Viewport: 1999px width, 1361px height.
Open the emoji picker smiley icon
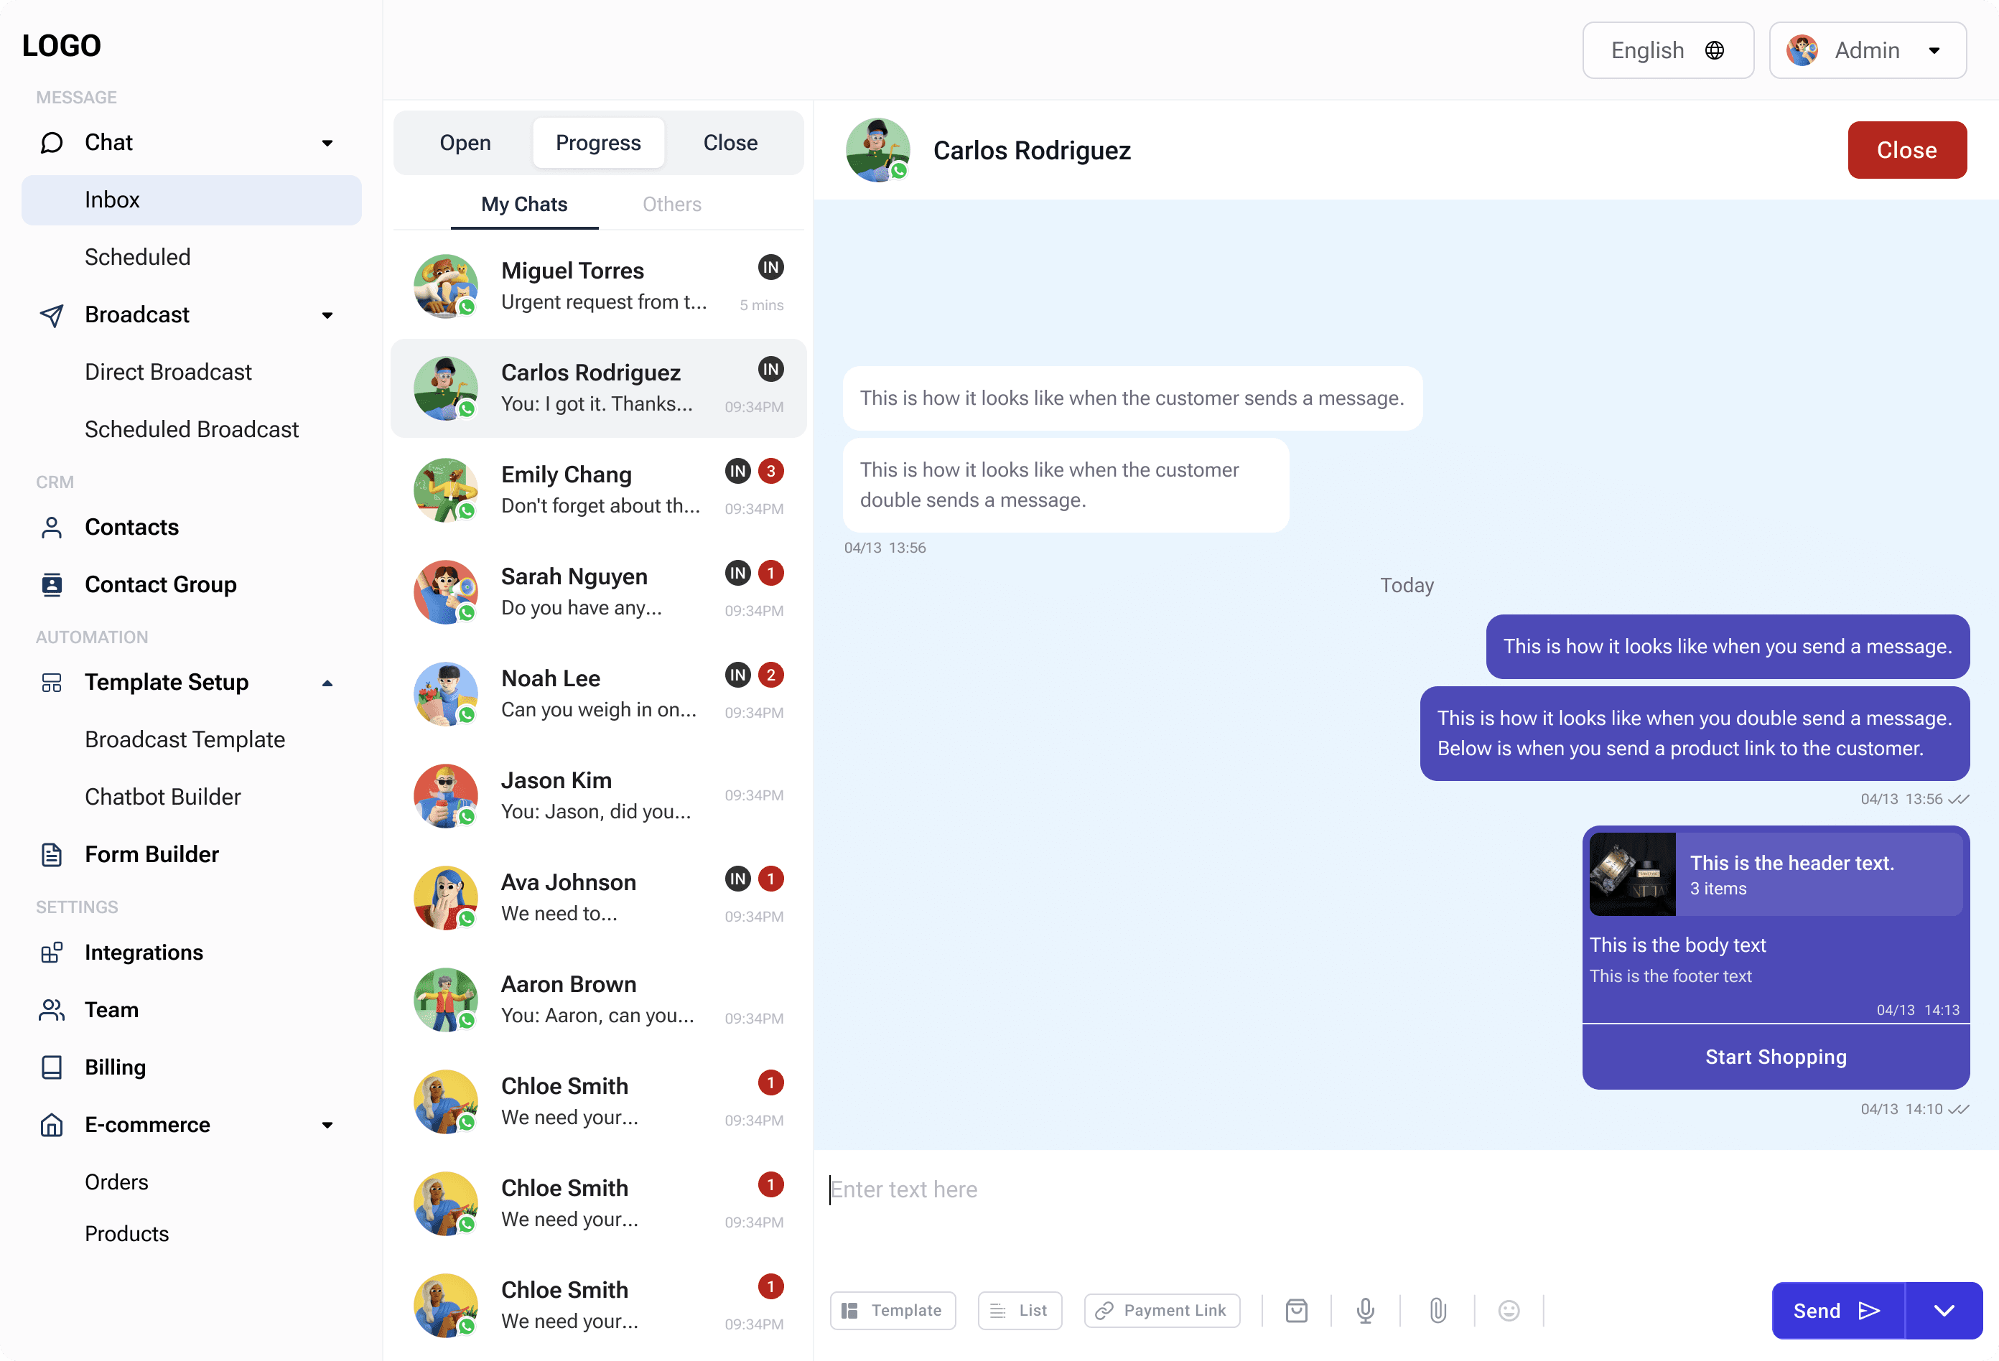(1509, 1310)
